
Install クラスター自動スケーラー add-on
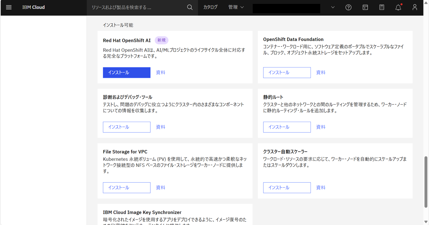287,188
